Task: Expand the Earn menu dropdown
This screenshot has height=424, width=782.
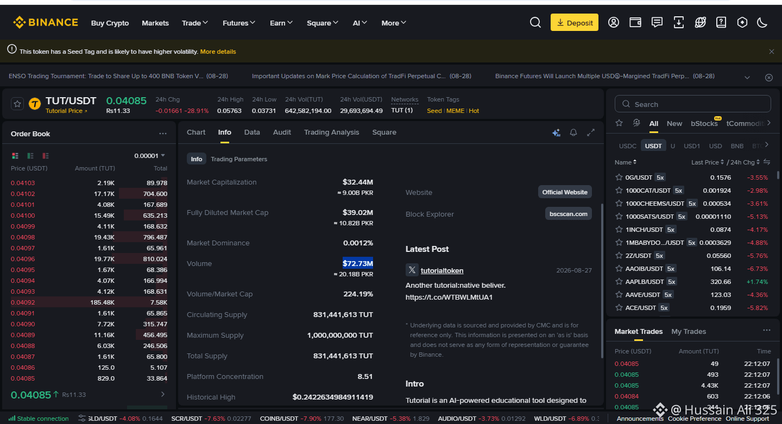Action: pyautogui.click(x=281, y=23)
